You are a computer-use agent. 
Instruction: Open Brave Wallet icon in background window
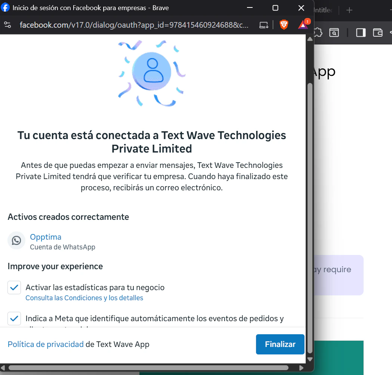tap(378, 33)
